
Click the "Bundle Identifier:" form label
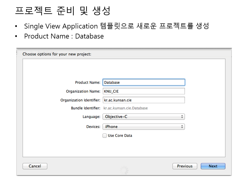click(86, 108)
